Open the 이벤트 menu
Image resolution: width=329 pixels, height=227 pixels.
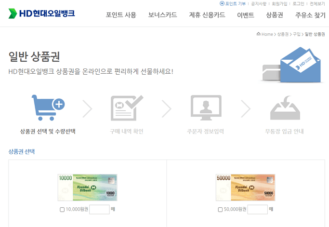tap(246, 15)
